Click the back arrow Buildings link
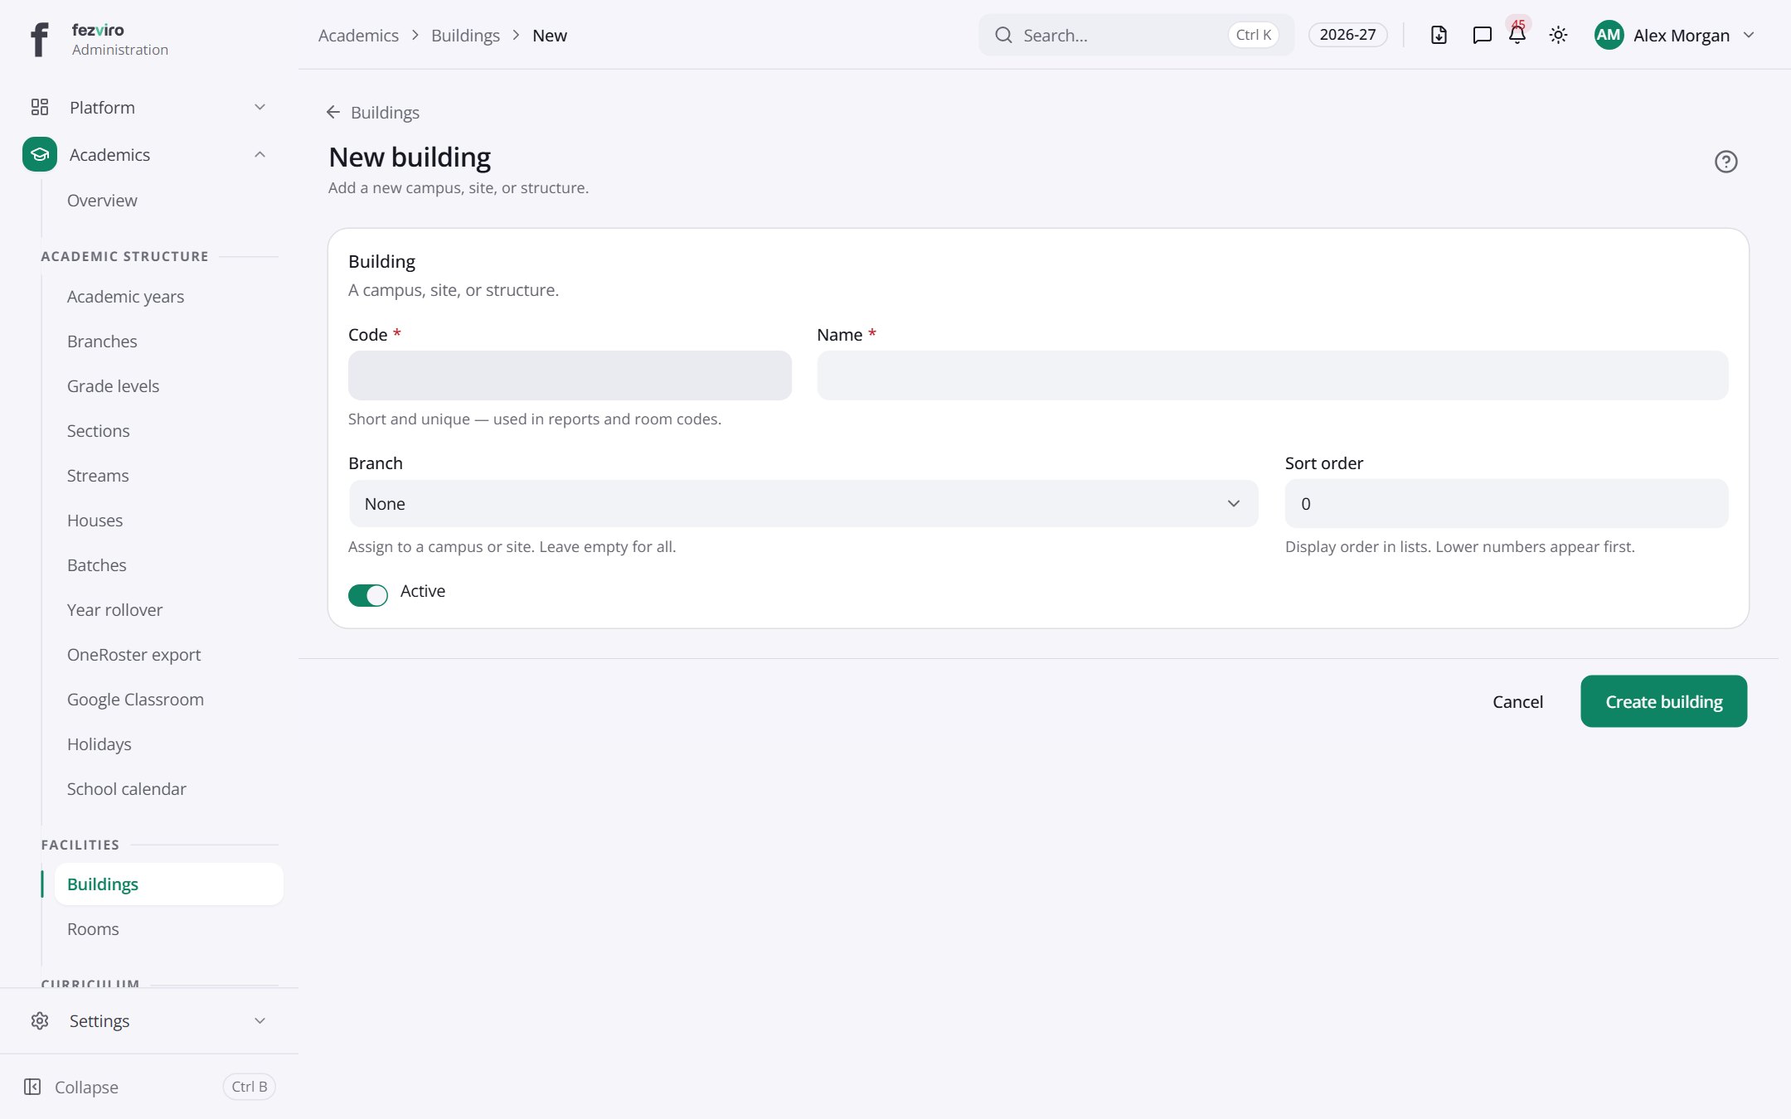The height and width of the screenshot is (1119, 1791). [373, 112]
